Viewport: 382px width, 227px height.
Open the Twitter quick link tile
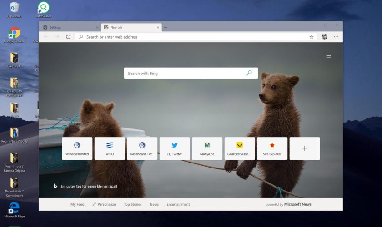click(175, 148)
